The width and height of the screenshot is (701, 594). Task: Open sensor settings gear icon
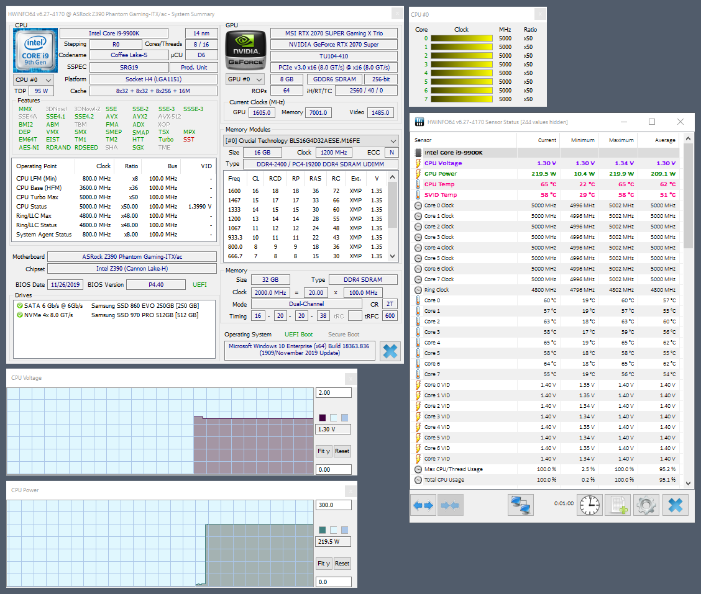pos(646,505)
